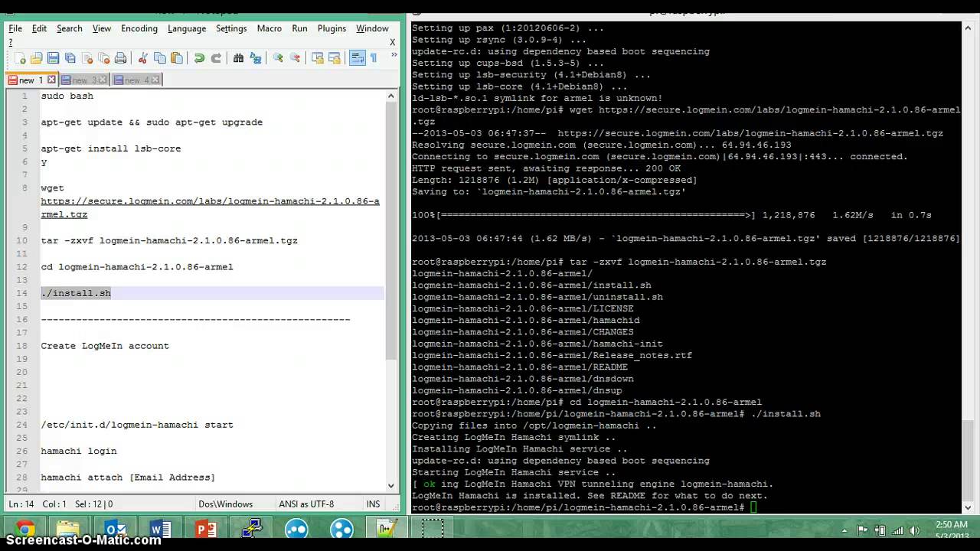Undo the last edit with the green arrow
This screenshot has height=551, width=980.
click(199, 58)
